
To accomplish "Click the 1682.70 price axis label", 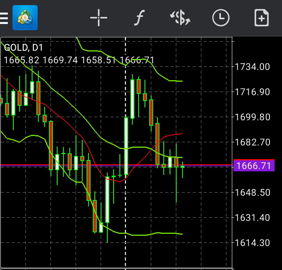I will coord(252,142).
